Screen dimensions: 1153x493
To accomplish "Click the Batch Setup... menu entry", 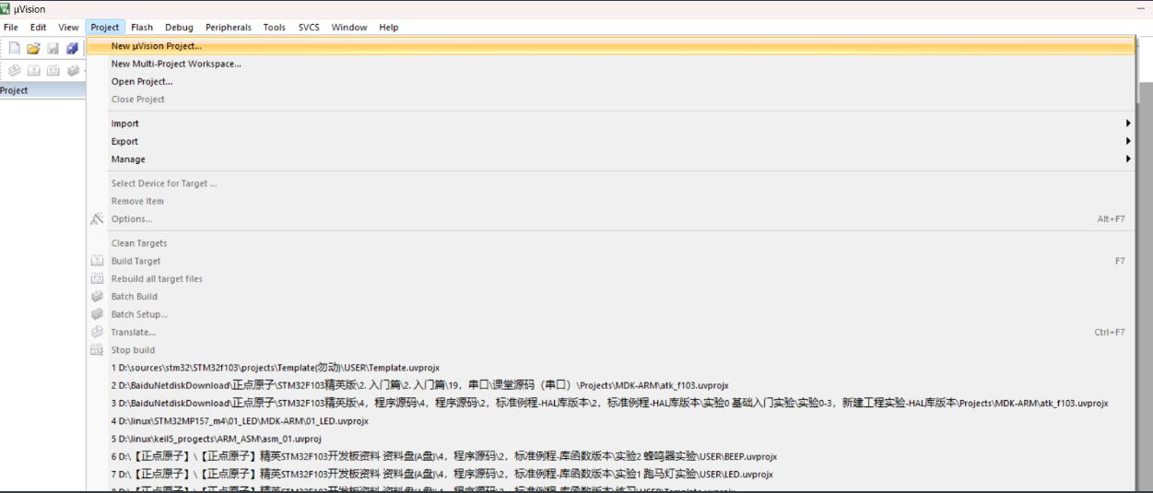I will click(611, 314).
